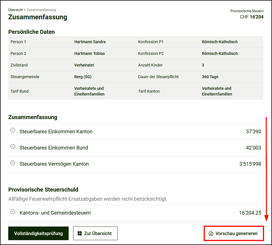Click the name Hartmann Sandra
272x245 pixels.
tap(90, 42)
